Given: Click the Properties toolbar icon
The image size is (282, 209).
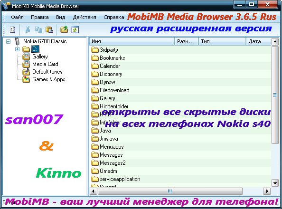Looking at the screenshot, I should pyautogui.click(x=13, y=29).
